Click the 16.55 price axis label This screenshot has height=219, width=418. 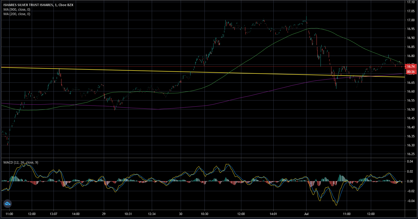click(411, 100)
